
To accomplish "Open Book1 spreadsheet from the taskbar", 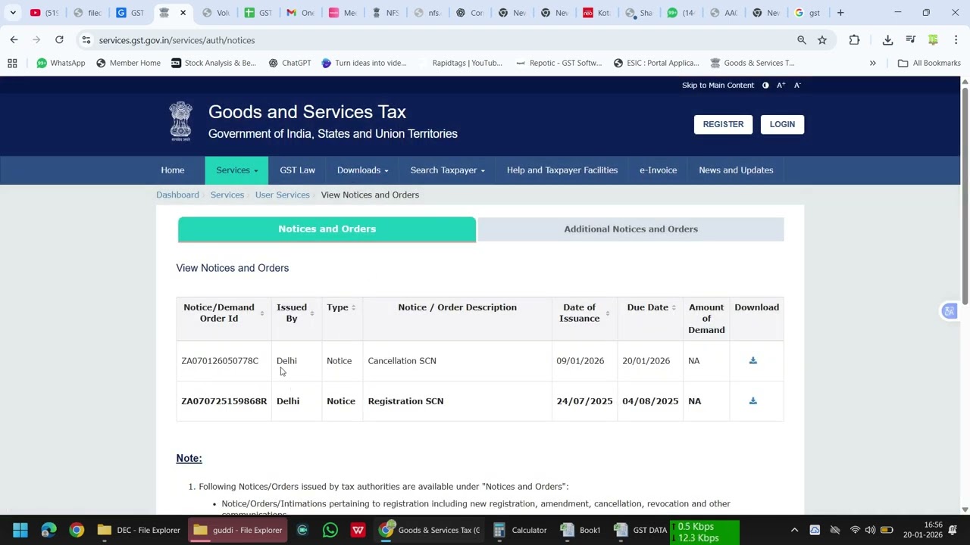I will coord(582,530).
